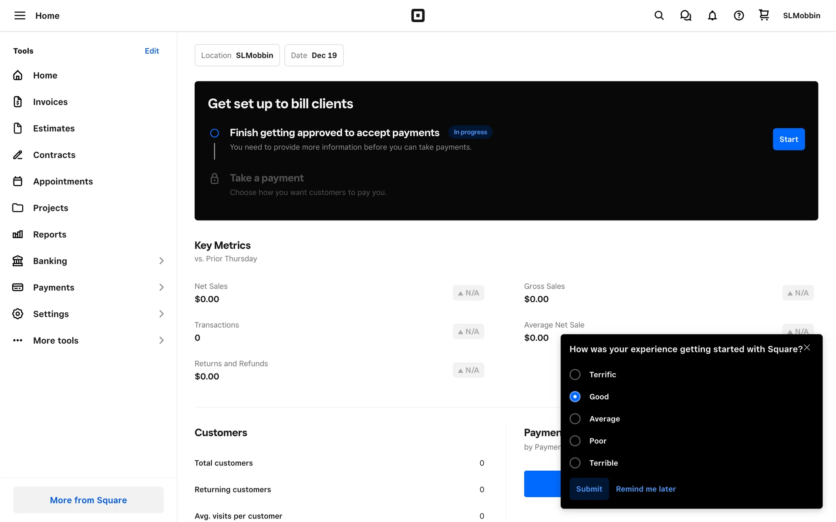Click the blue Start button

788,139
